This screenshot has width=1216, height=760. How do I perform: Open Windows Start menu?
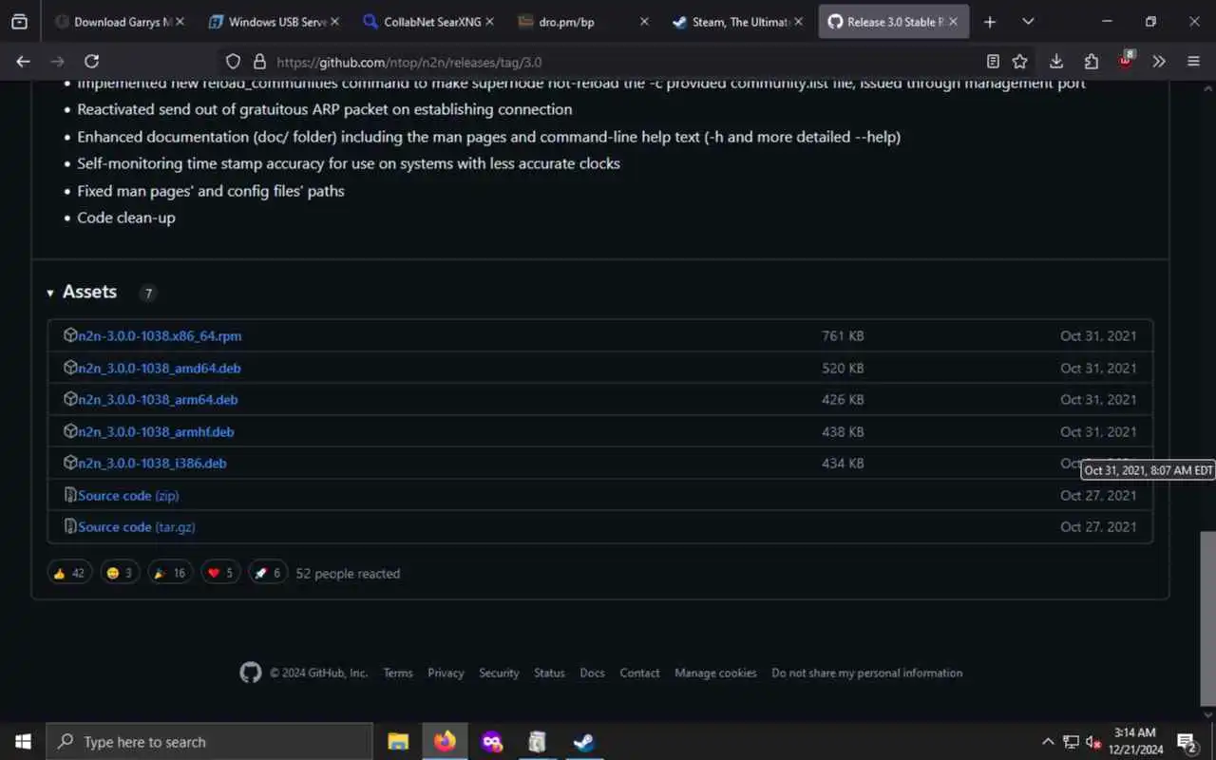pos(23,742)
